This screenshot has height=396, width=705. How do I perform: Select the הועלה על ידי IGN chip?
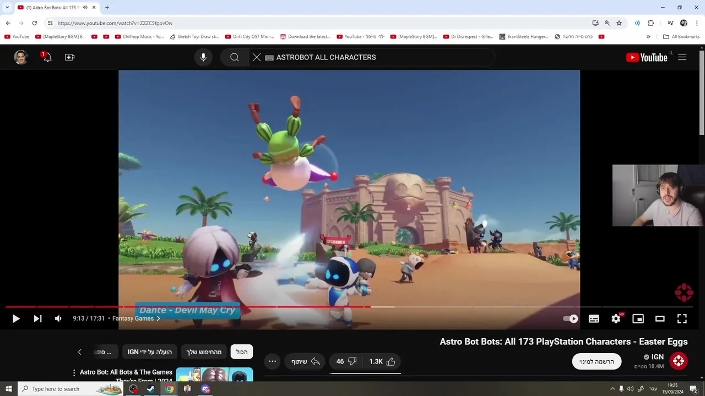150,352
